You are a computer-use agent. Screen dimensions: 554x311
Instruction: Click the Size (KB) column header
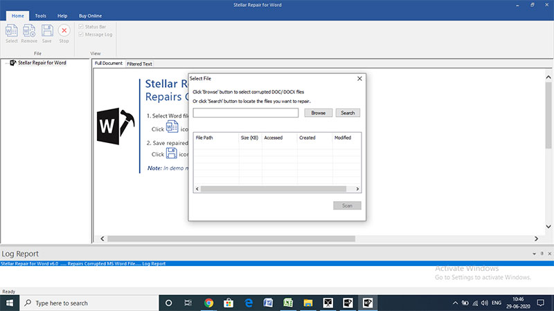pos(250,138)
